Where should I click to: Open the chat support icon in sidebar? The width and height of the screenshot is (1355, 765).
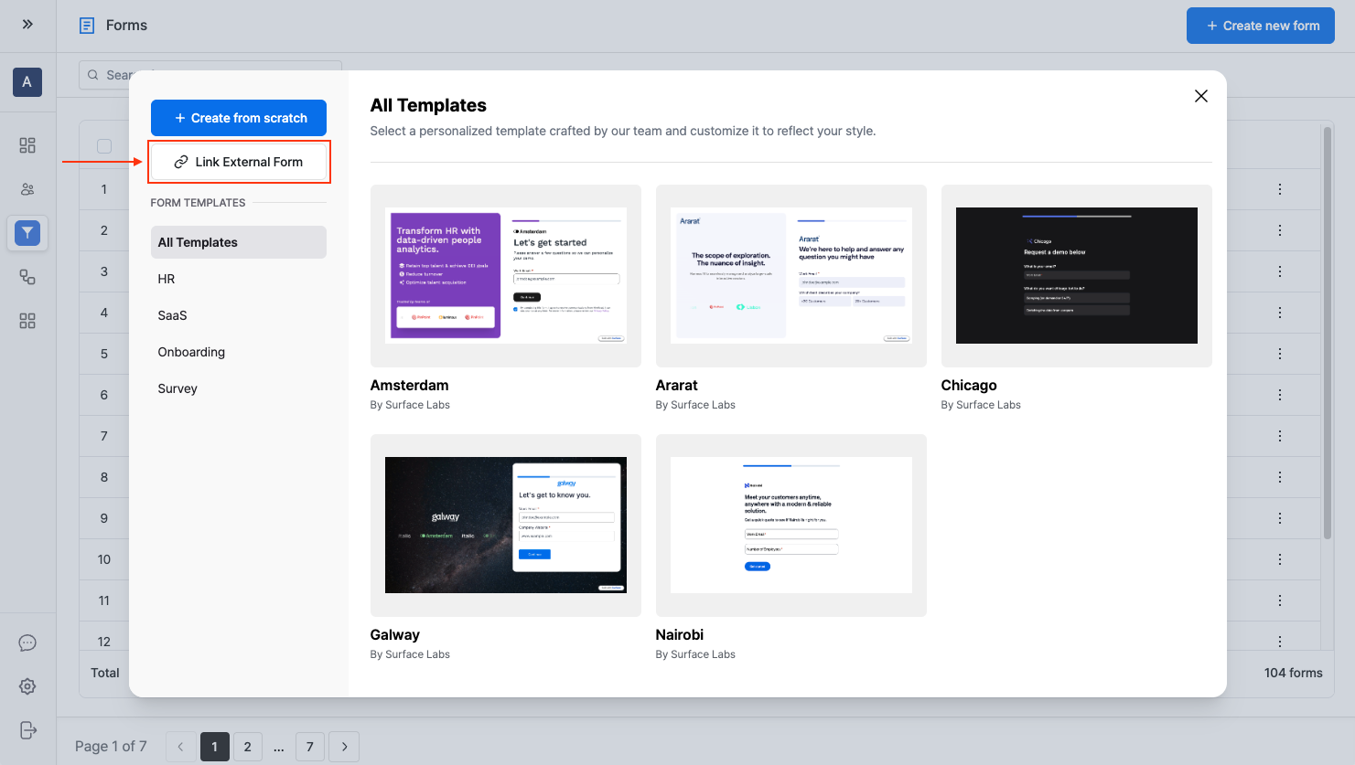(x=27, y=643)
